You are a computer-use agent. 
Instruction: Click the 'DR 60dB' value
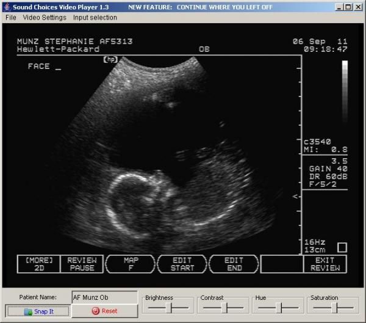tap(328, 176)
